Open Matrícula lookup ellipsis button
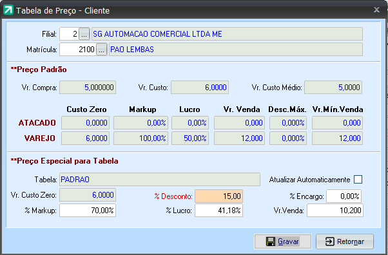 pyautogui.click(x=101, y=49)
